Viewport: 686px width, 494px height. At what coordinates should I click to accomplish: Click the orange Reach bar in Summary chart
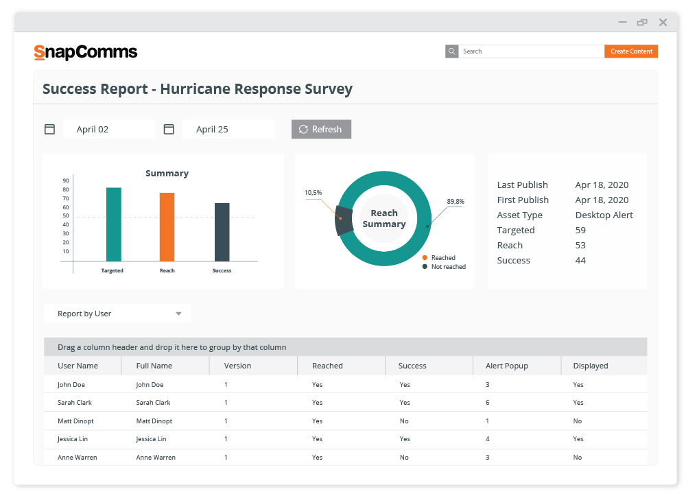point(167,226)
